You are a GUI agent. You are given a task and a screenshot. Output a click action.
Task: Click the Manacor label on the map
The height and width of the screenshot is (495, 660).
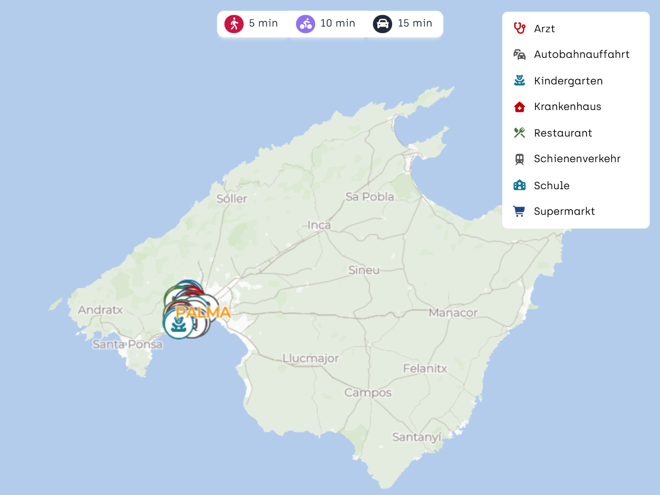(x=453, y=313)
